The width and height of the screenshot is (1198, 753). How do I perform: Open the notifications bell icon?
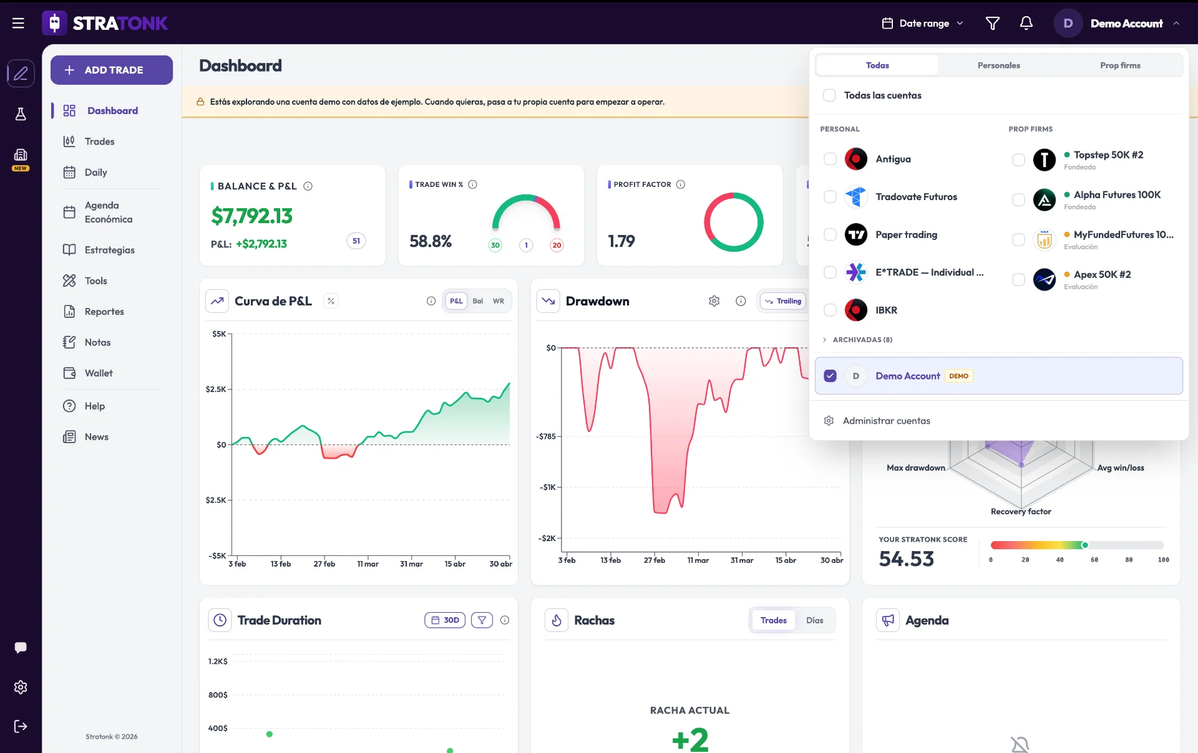point(1026,23)
